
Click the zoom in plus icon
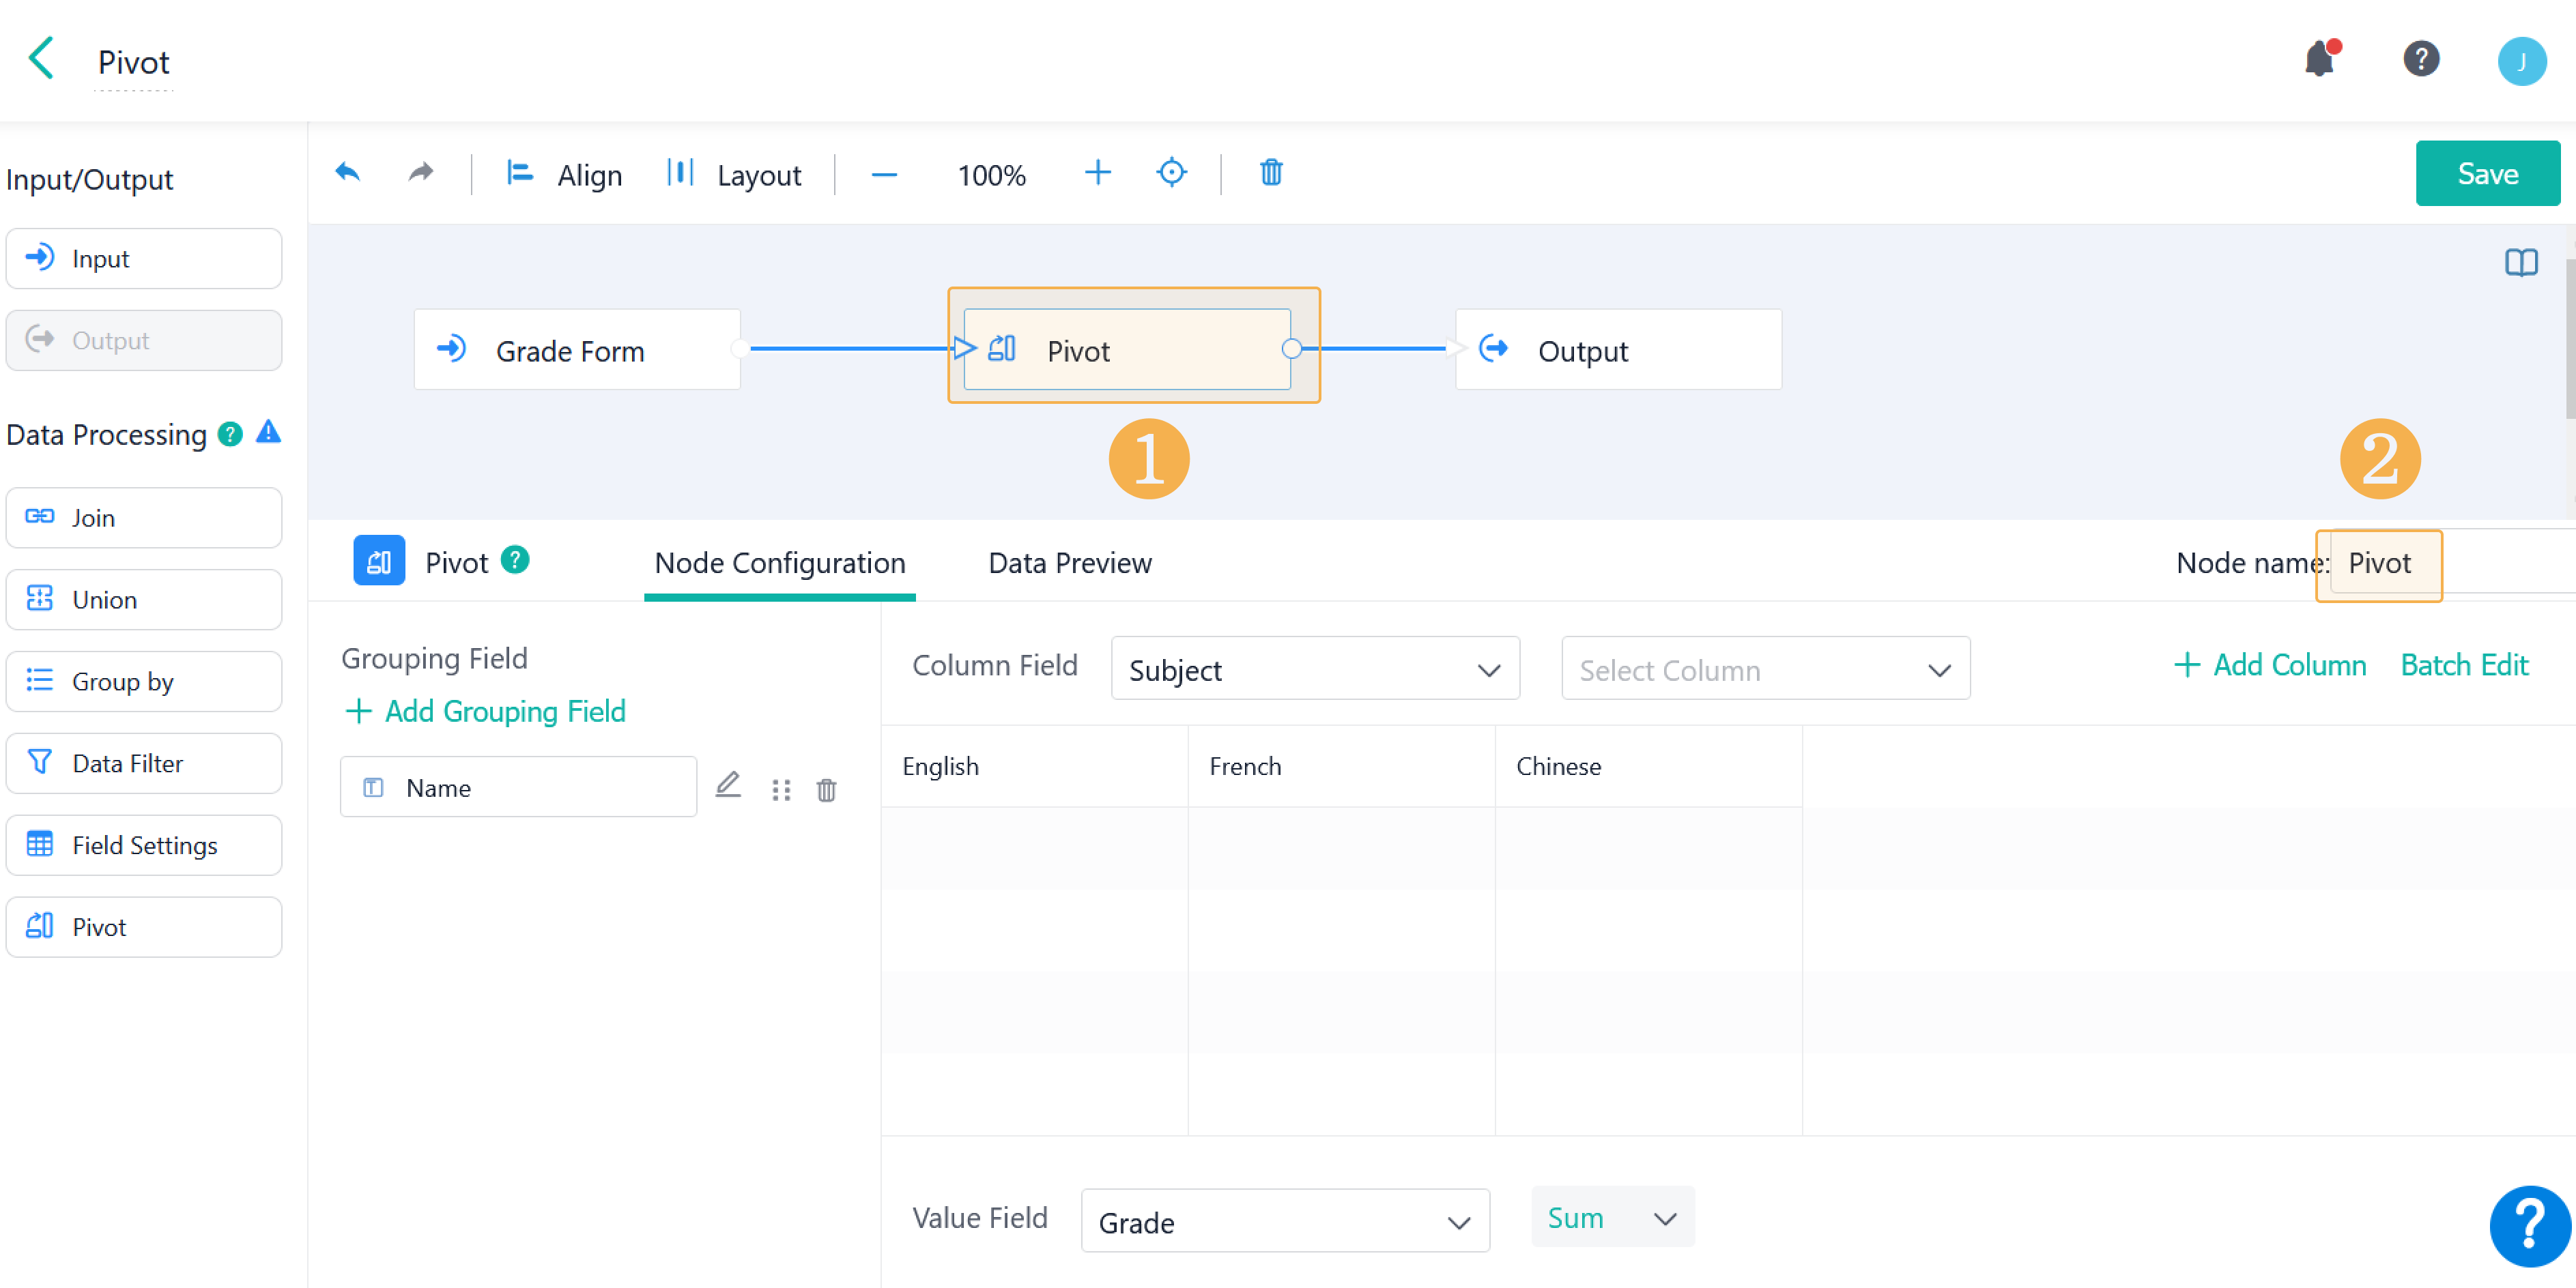point(1097,173)
